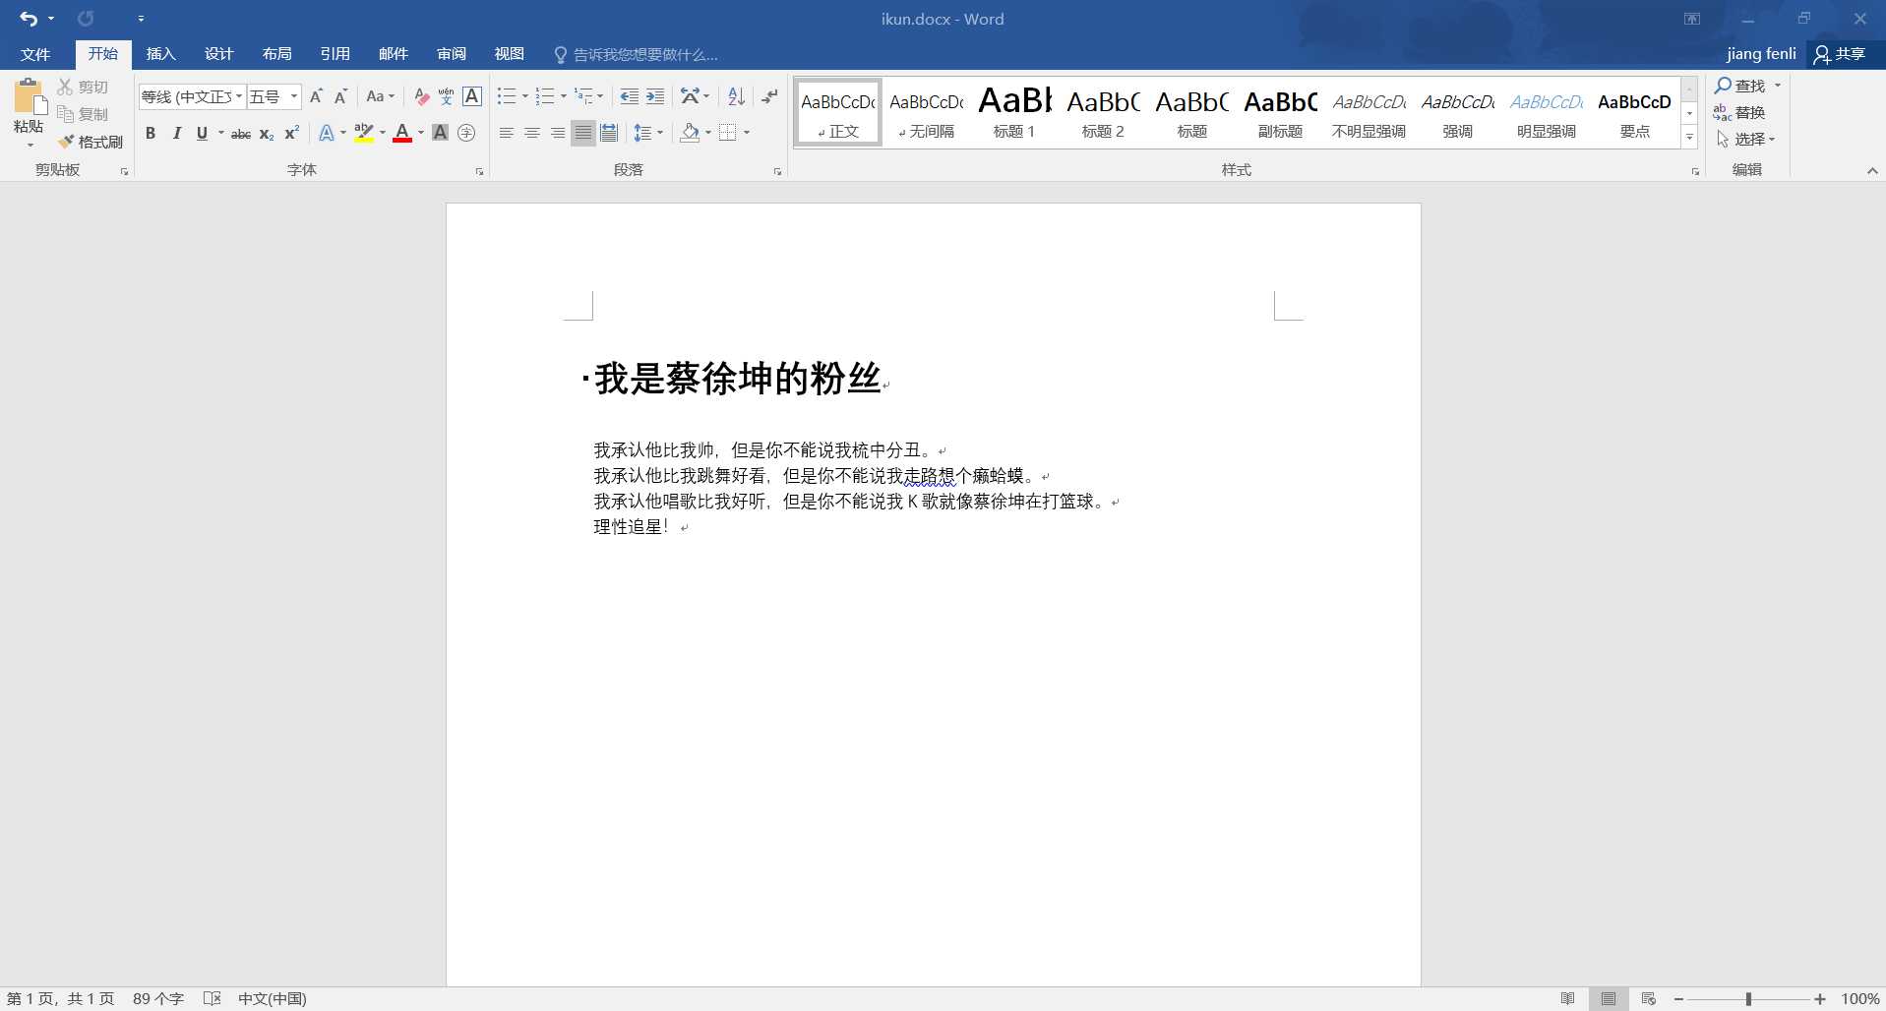Switch to the Design (设计) tab

(x=218, y=54)
